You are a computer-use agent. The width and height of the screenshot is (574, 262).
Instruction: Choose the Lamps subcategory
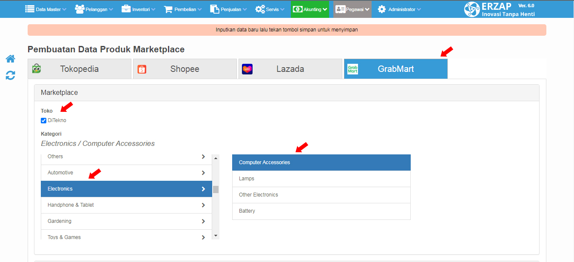click(321, 179)
